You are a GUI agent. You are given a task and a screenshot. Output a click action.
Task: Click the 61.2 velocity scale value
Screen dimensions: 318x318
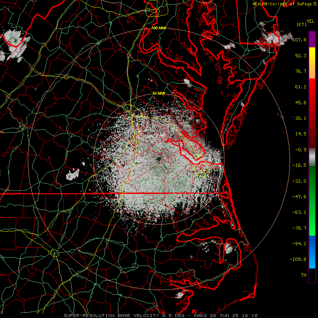(301, 87)
